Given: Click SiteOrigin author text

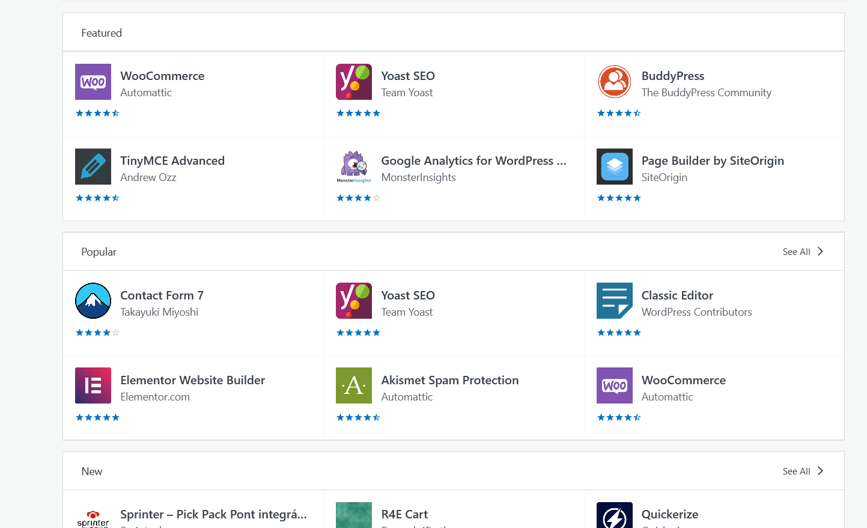Looking at the screenshot, I should point(665,177).
